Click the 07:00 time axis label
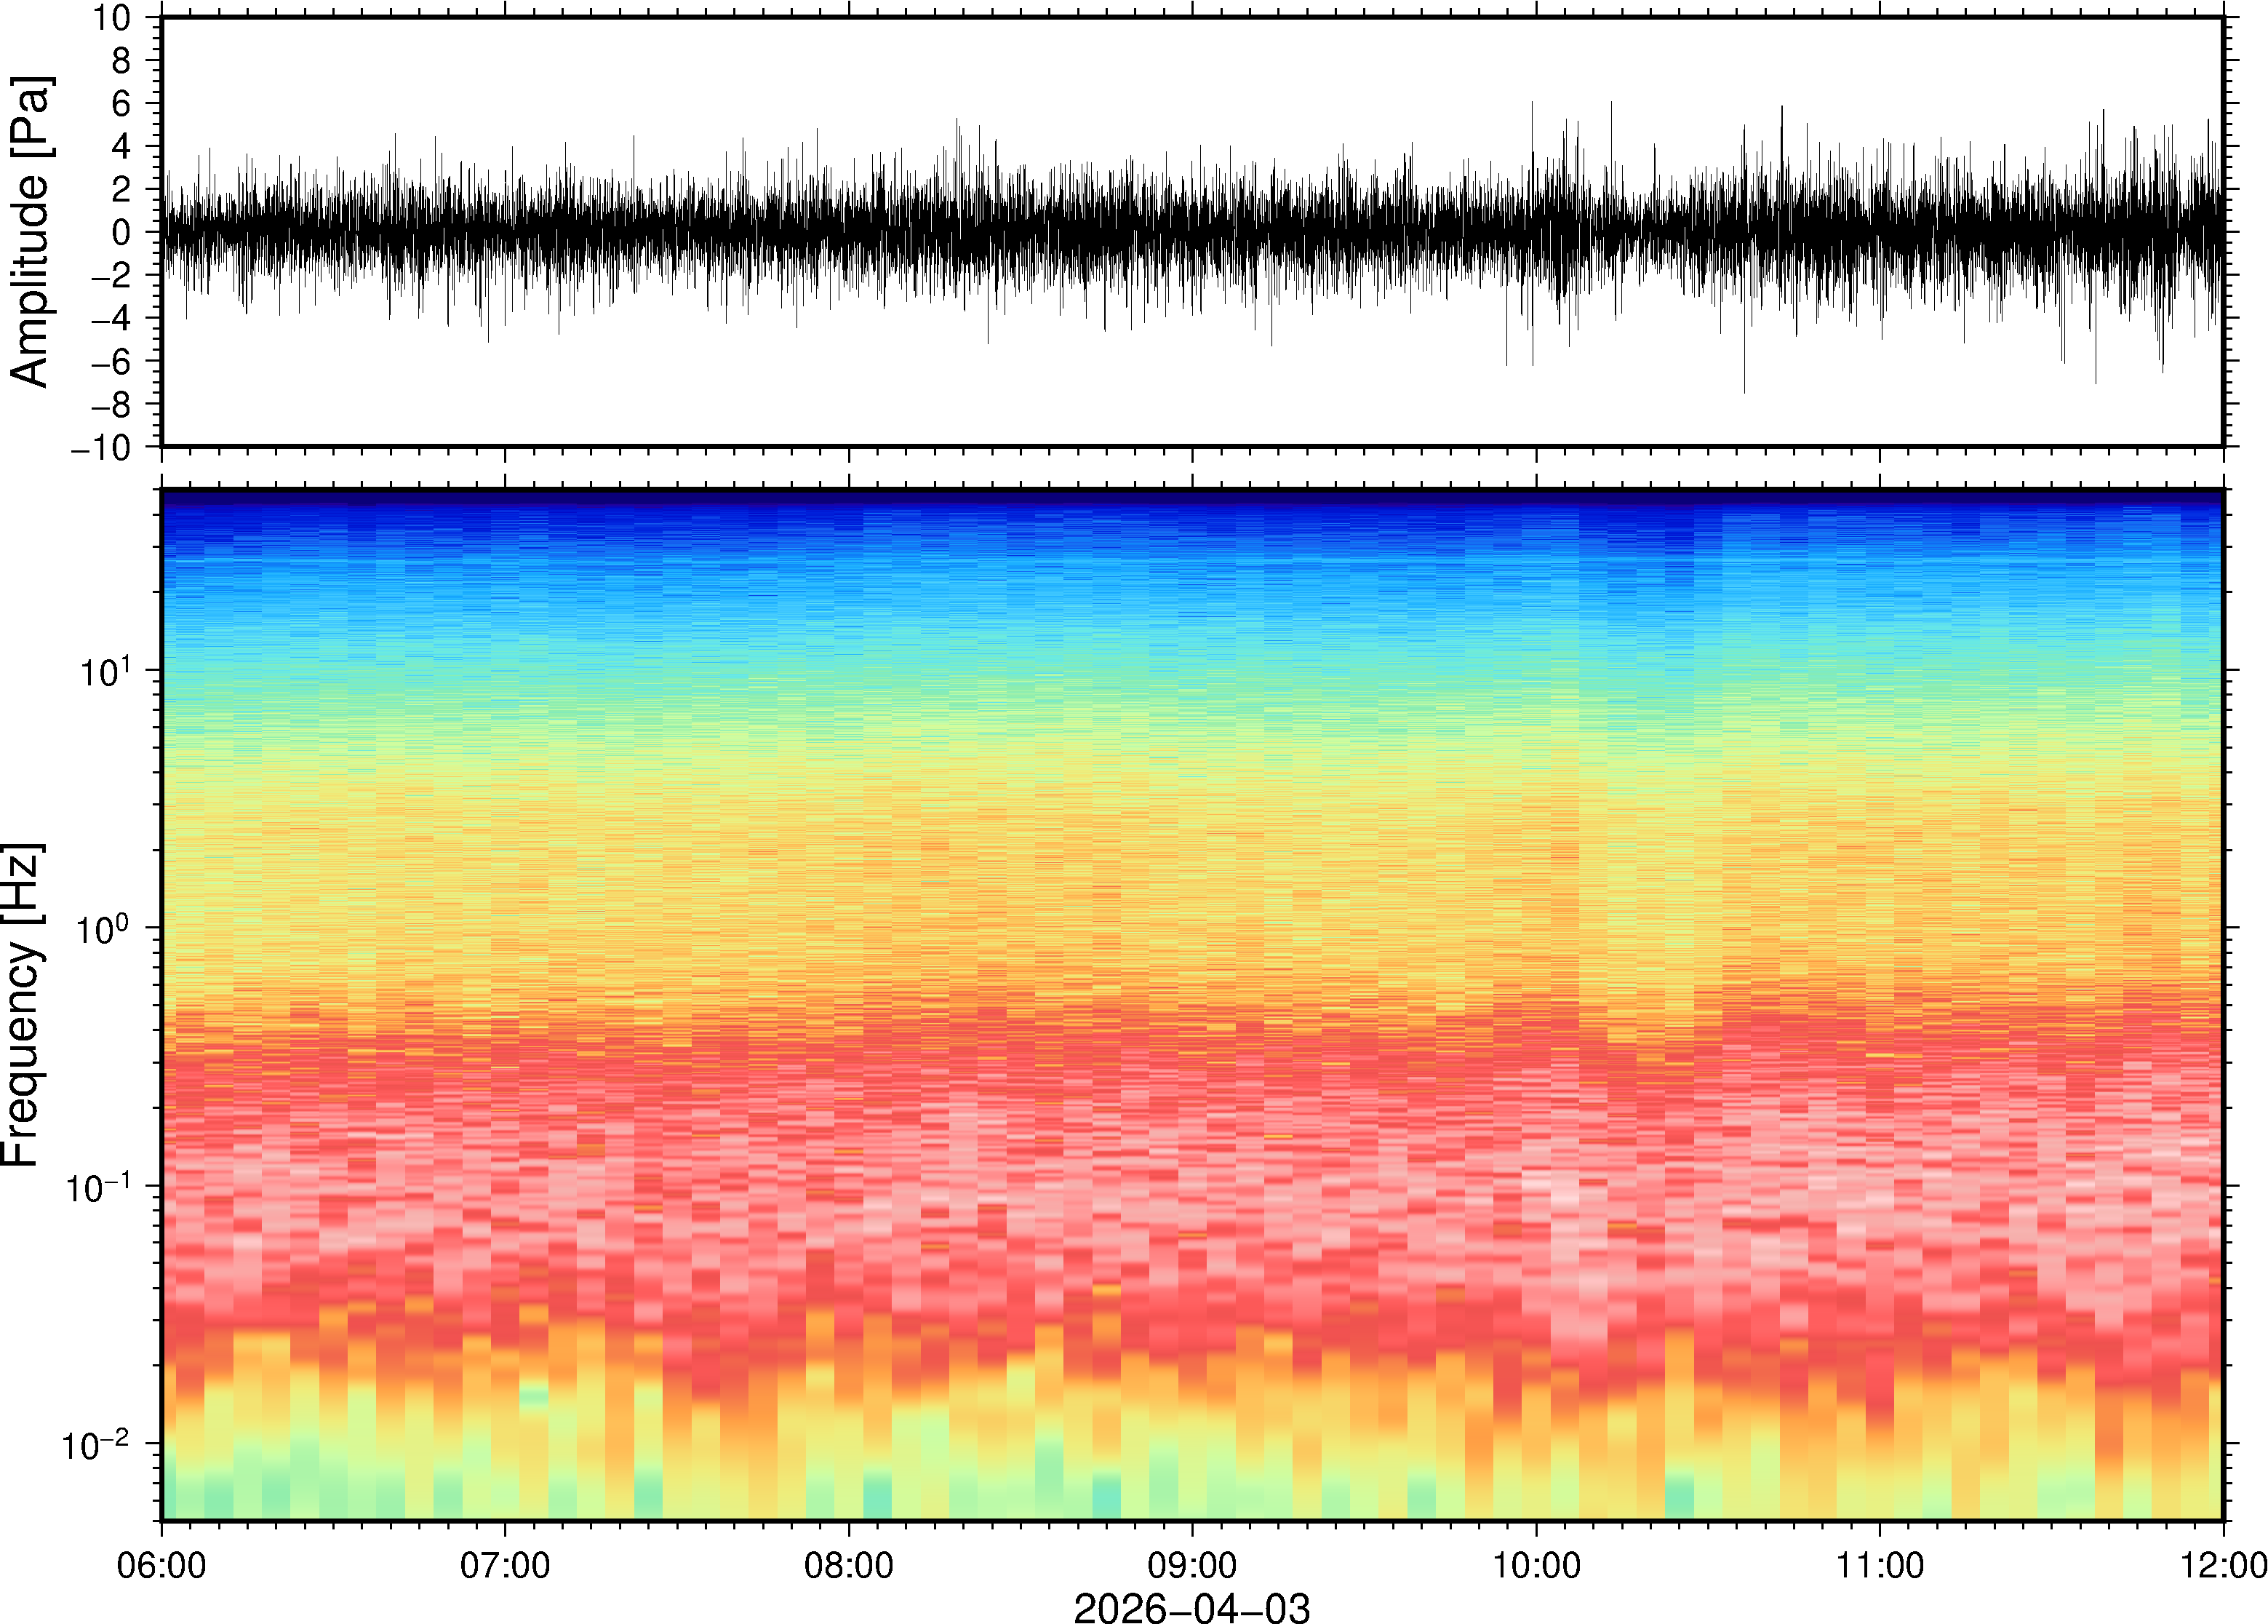Screen dimensions: 2268x1624 505,1565
